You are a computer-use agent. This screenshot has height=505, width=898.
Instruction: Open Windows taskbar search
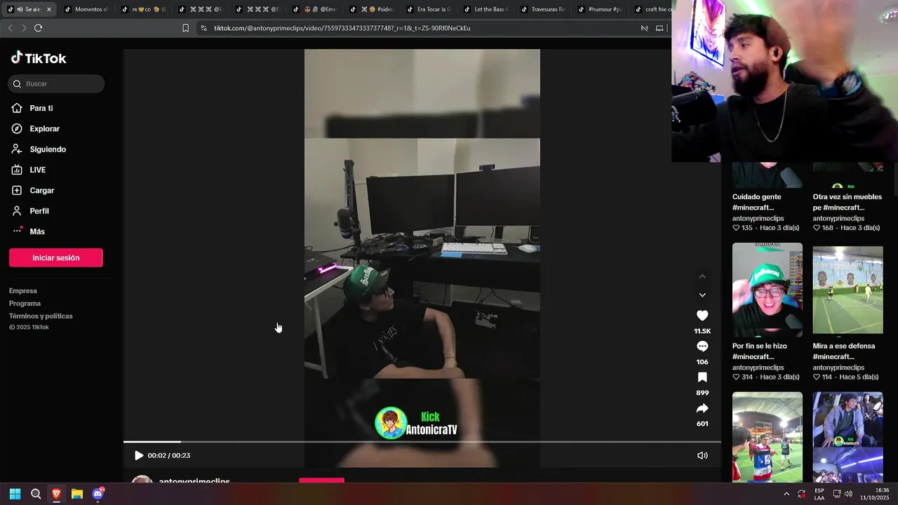coord(36,494)
